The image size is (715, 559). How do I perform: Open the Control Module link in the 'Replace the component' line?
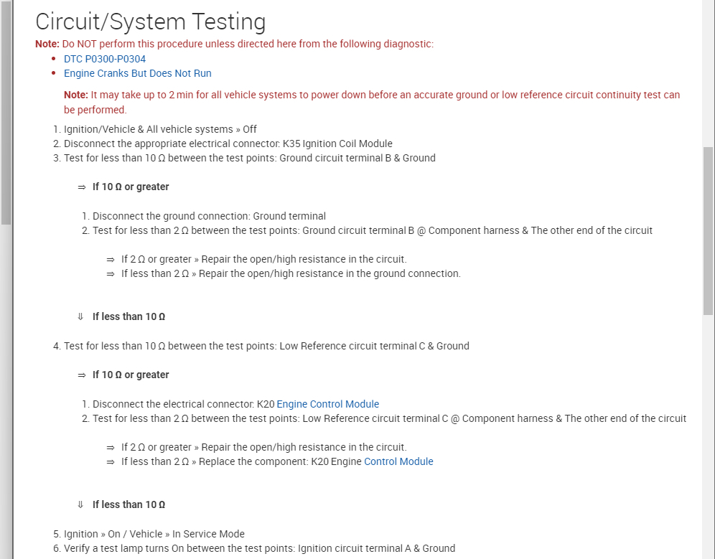point(398,461)
